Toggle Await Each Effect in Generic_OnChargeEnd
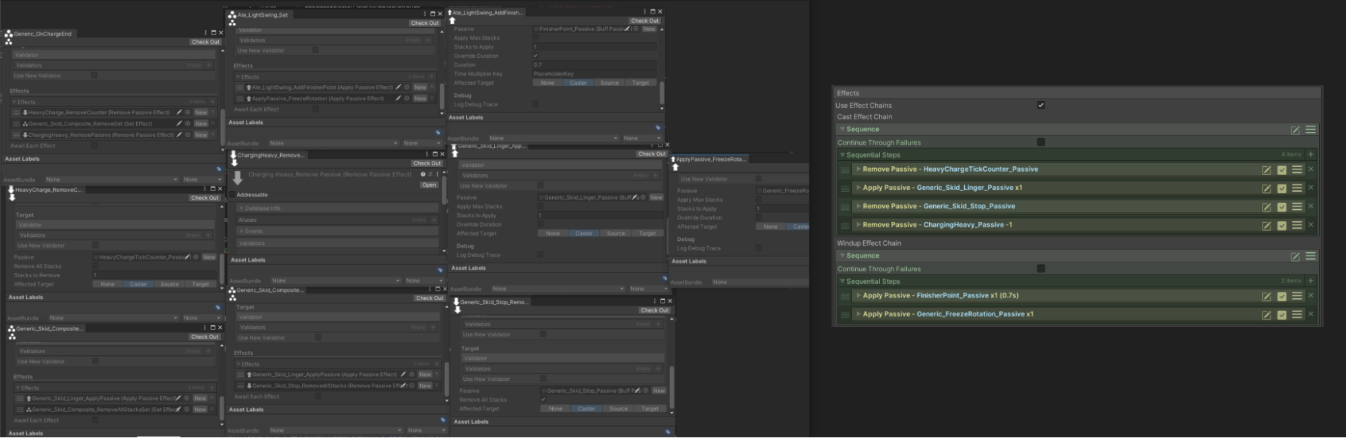This screenshot has height=438, width=1346. click(x=94, y=146)
